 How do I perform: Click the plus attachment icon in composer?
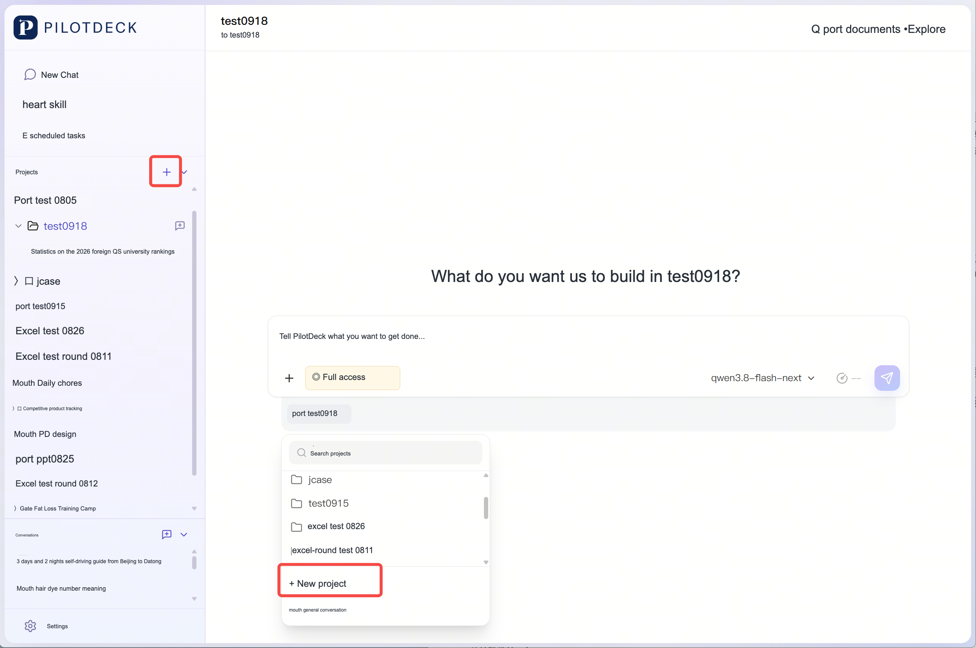click(x=289, y=378)
